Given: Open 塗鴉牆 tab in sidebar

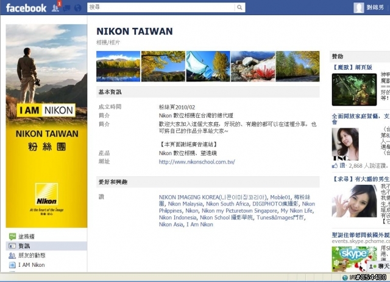Looking at the screenshot, I should tap(46, 236).
